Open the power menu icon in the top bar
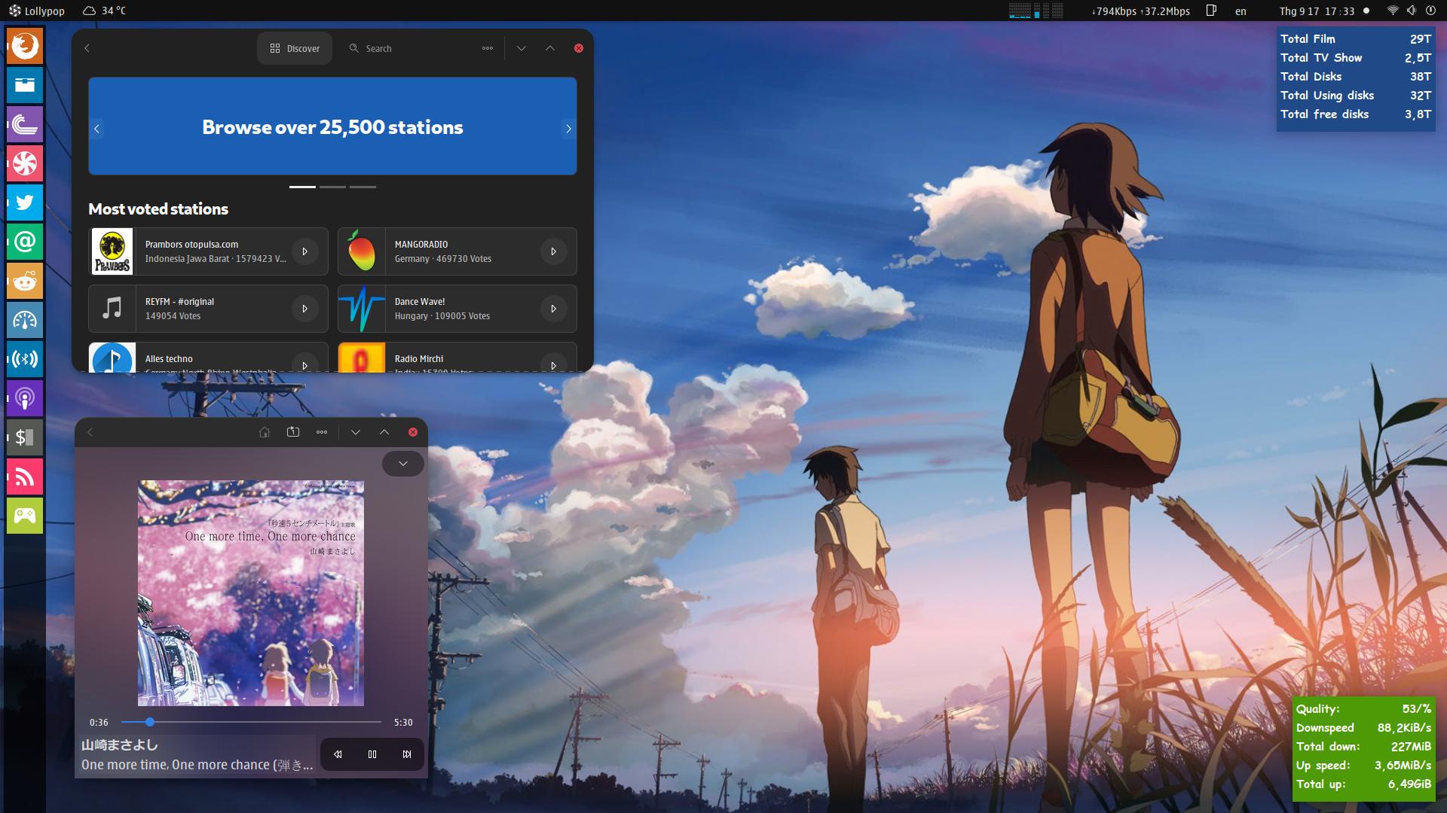The width and height of the screenshot is (1447, 813). coord(1430,11)
